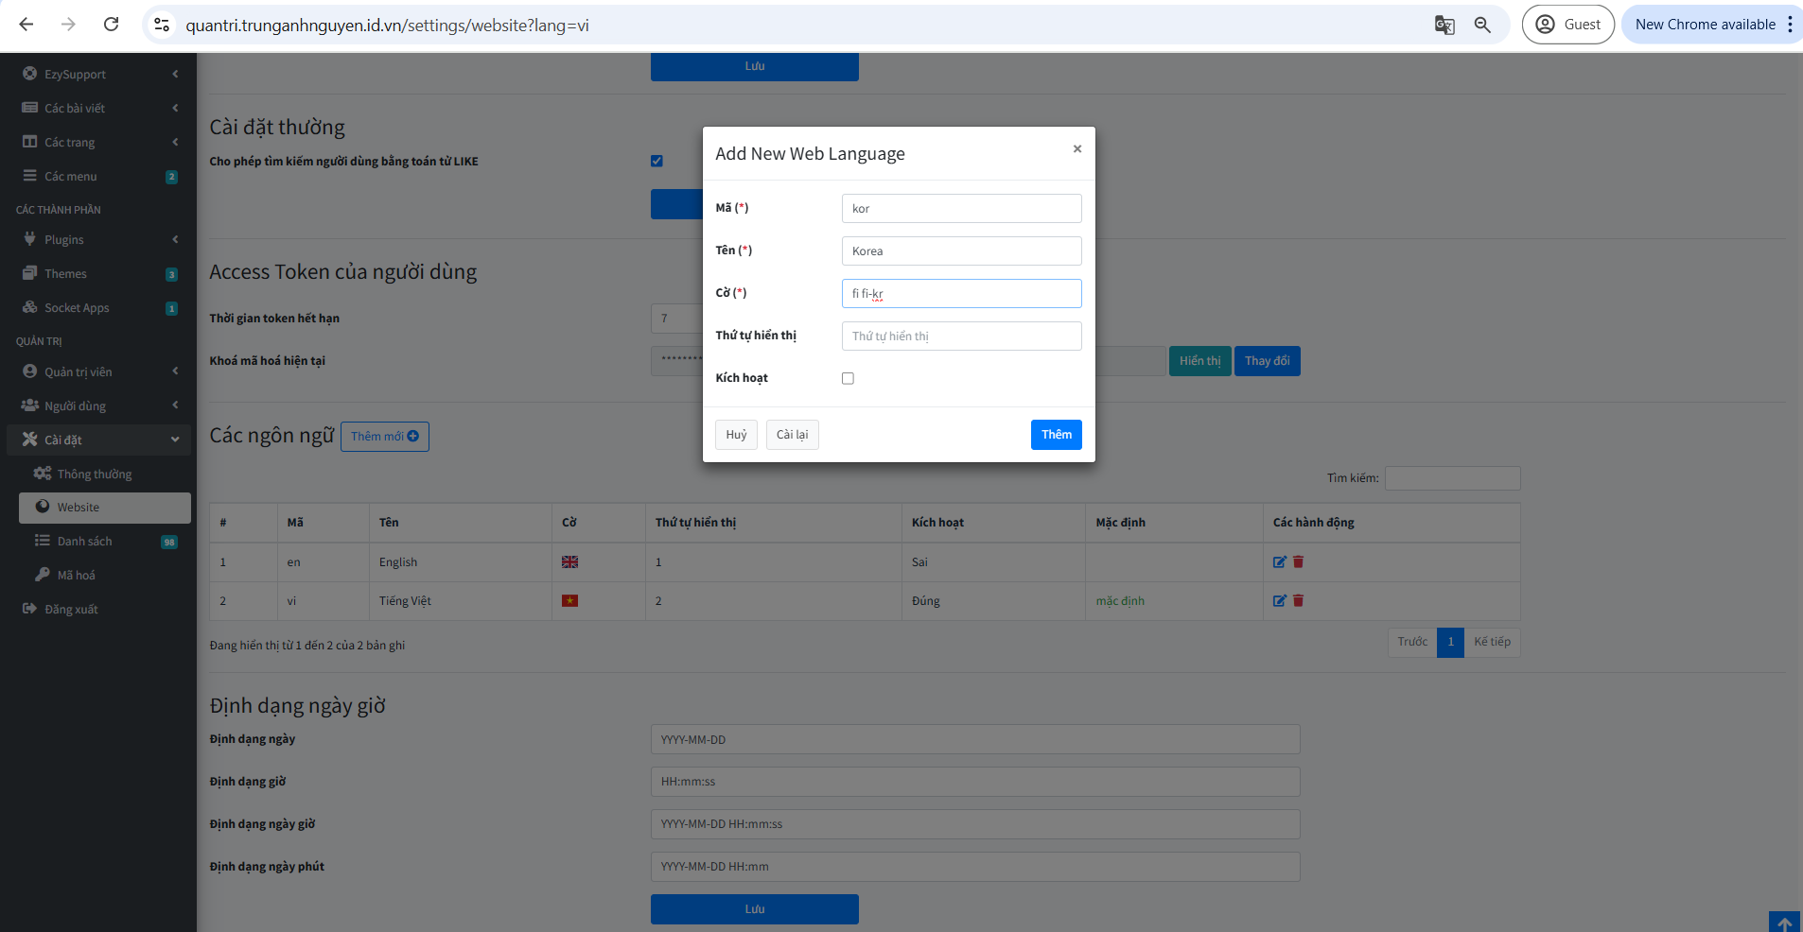Click the Socket Apps cubes icon

pos(29,307)
